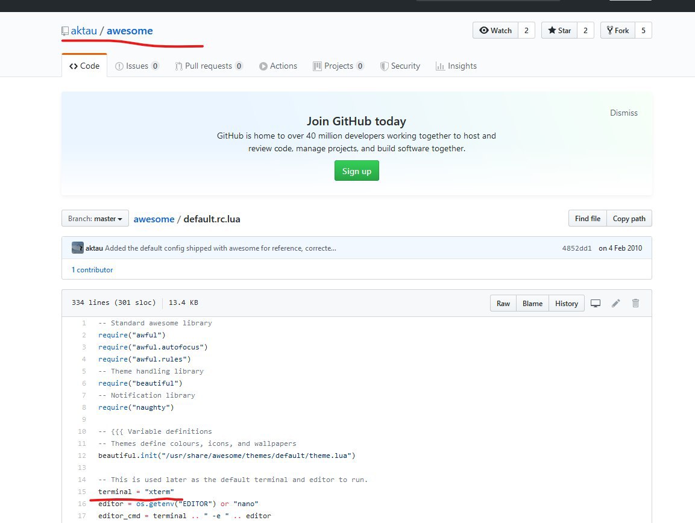Screen dimensions: 695x523
Task: Open aktau author link in commit row
Action: 94,248
